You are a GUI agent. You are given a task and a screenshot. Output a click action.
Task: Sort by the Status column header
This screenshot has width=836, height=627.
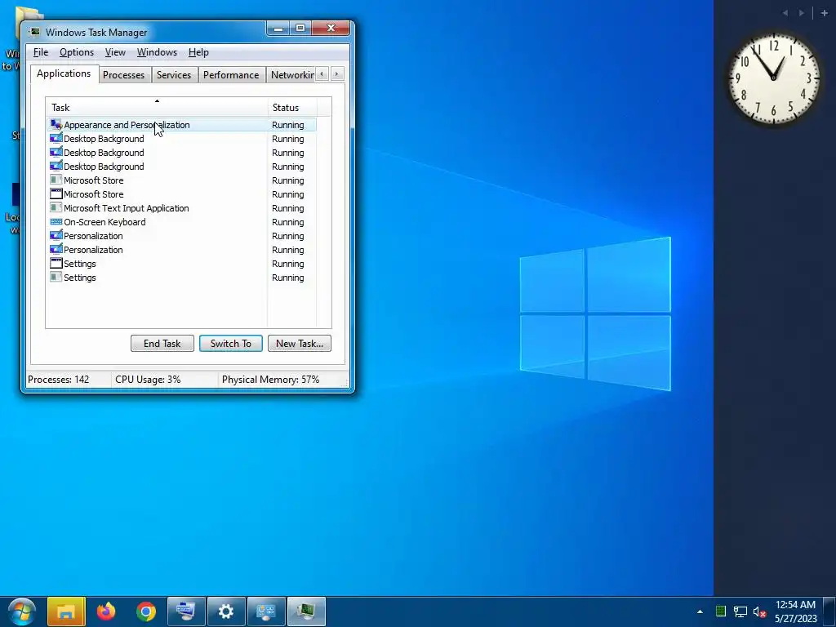point(292,107)
